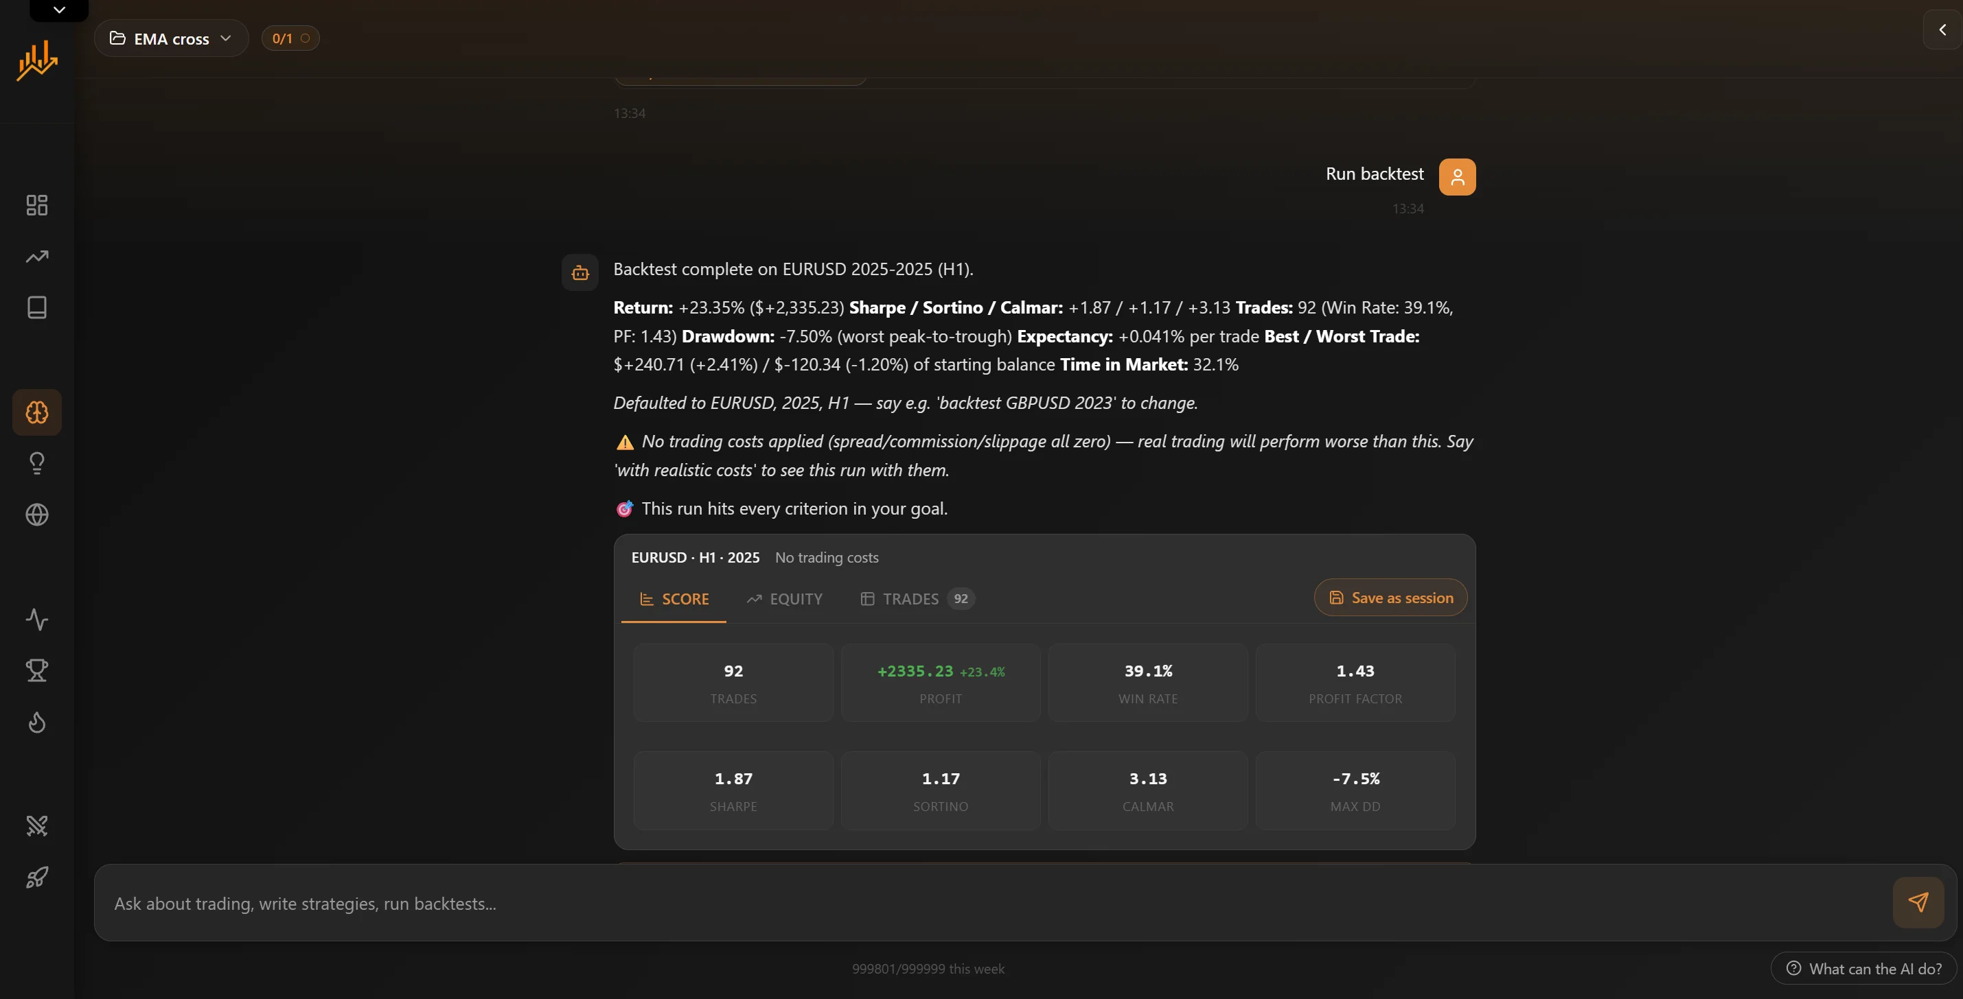Click the 999801/999999 this week usage text

[928, 969]
